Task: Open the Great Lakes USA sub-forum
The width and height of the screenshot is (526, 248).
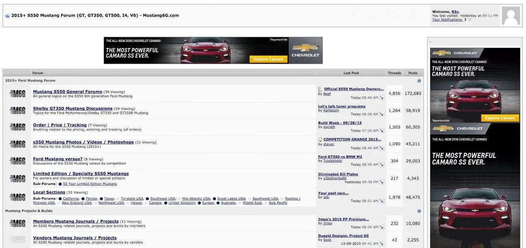Action: point(231,199)
